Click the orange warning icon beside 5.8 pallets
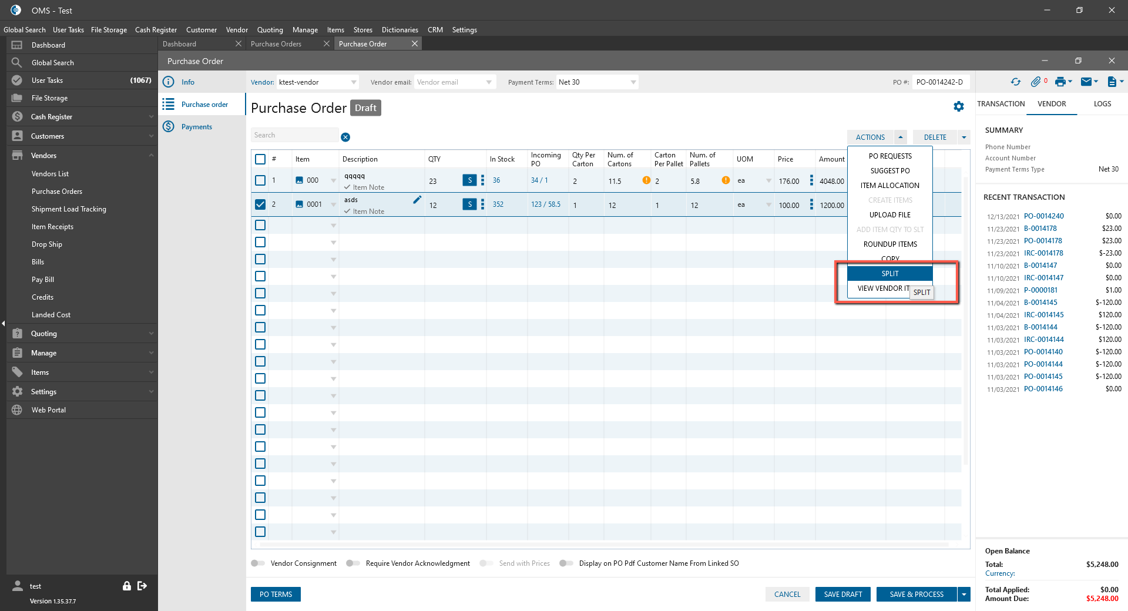The width and height of the screenshot is (1128, 611). [x=726, y=180]
